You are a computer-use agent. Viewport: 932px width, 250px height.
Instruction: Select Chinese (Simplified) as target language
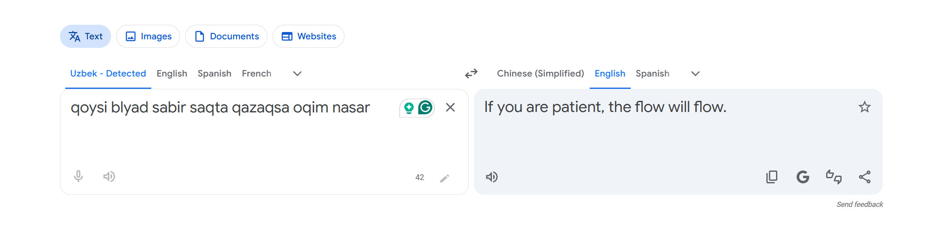pos(540,74)
